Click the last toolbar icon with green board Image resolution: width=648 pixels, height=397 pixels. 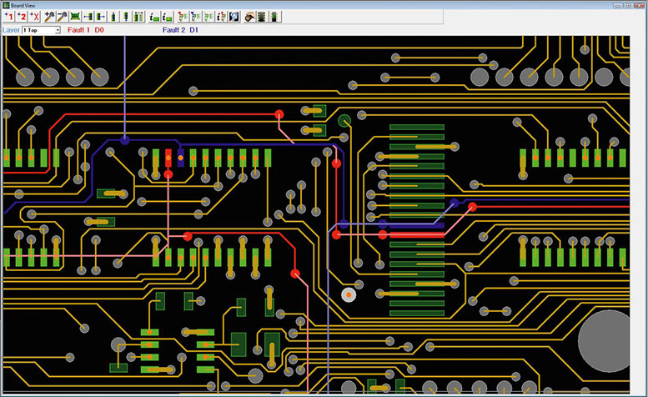[x=275, y=17]
